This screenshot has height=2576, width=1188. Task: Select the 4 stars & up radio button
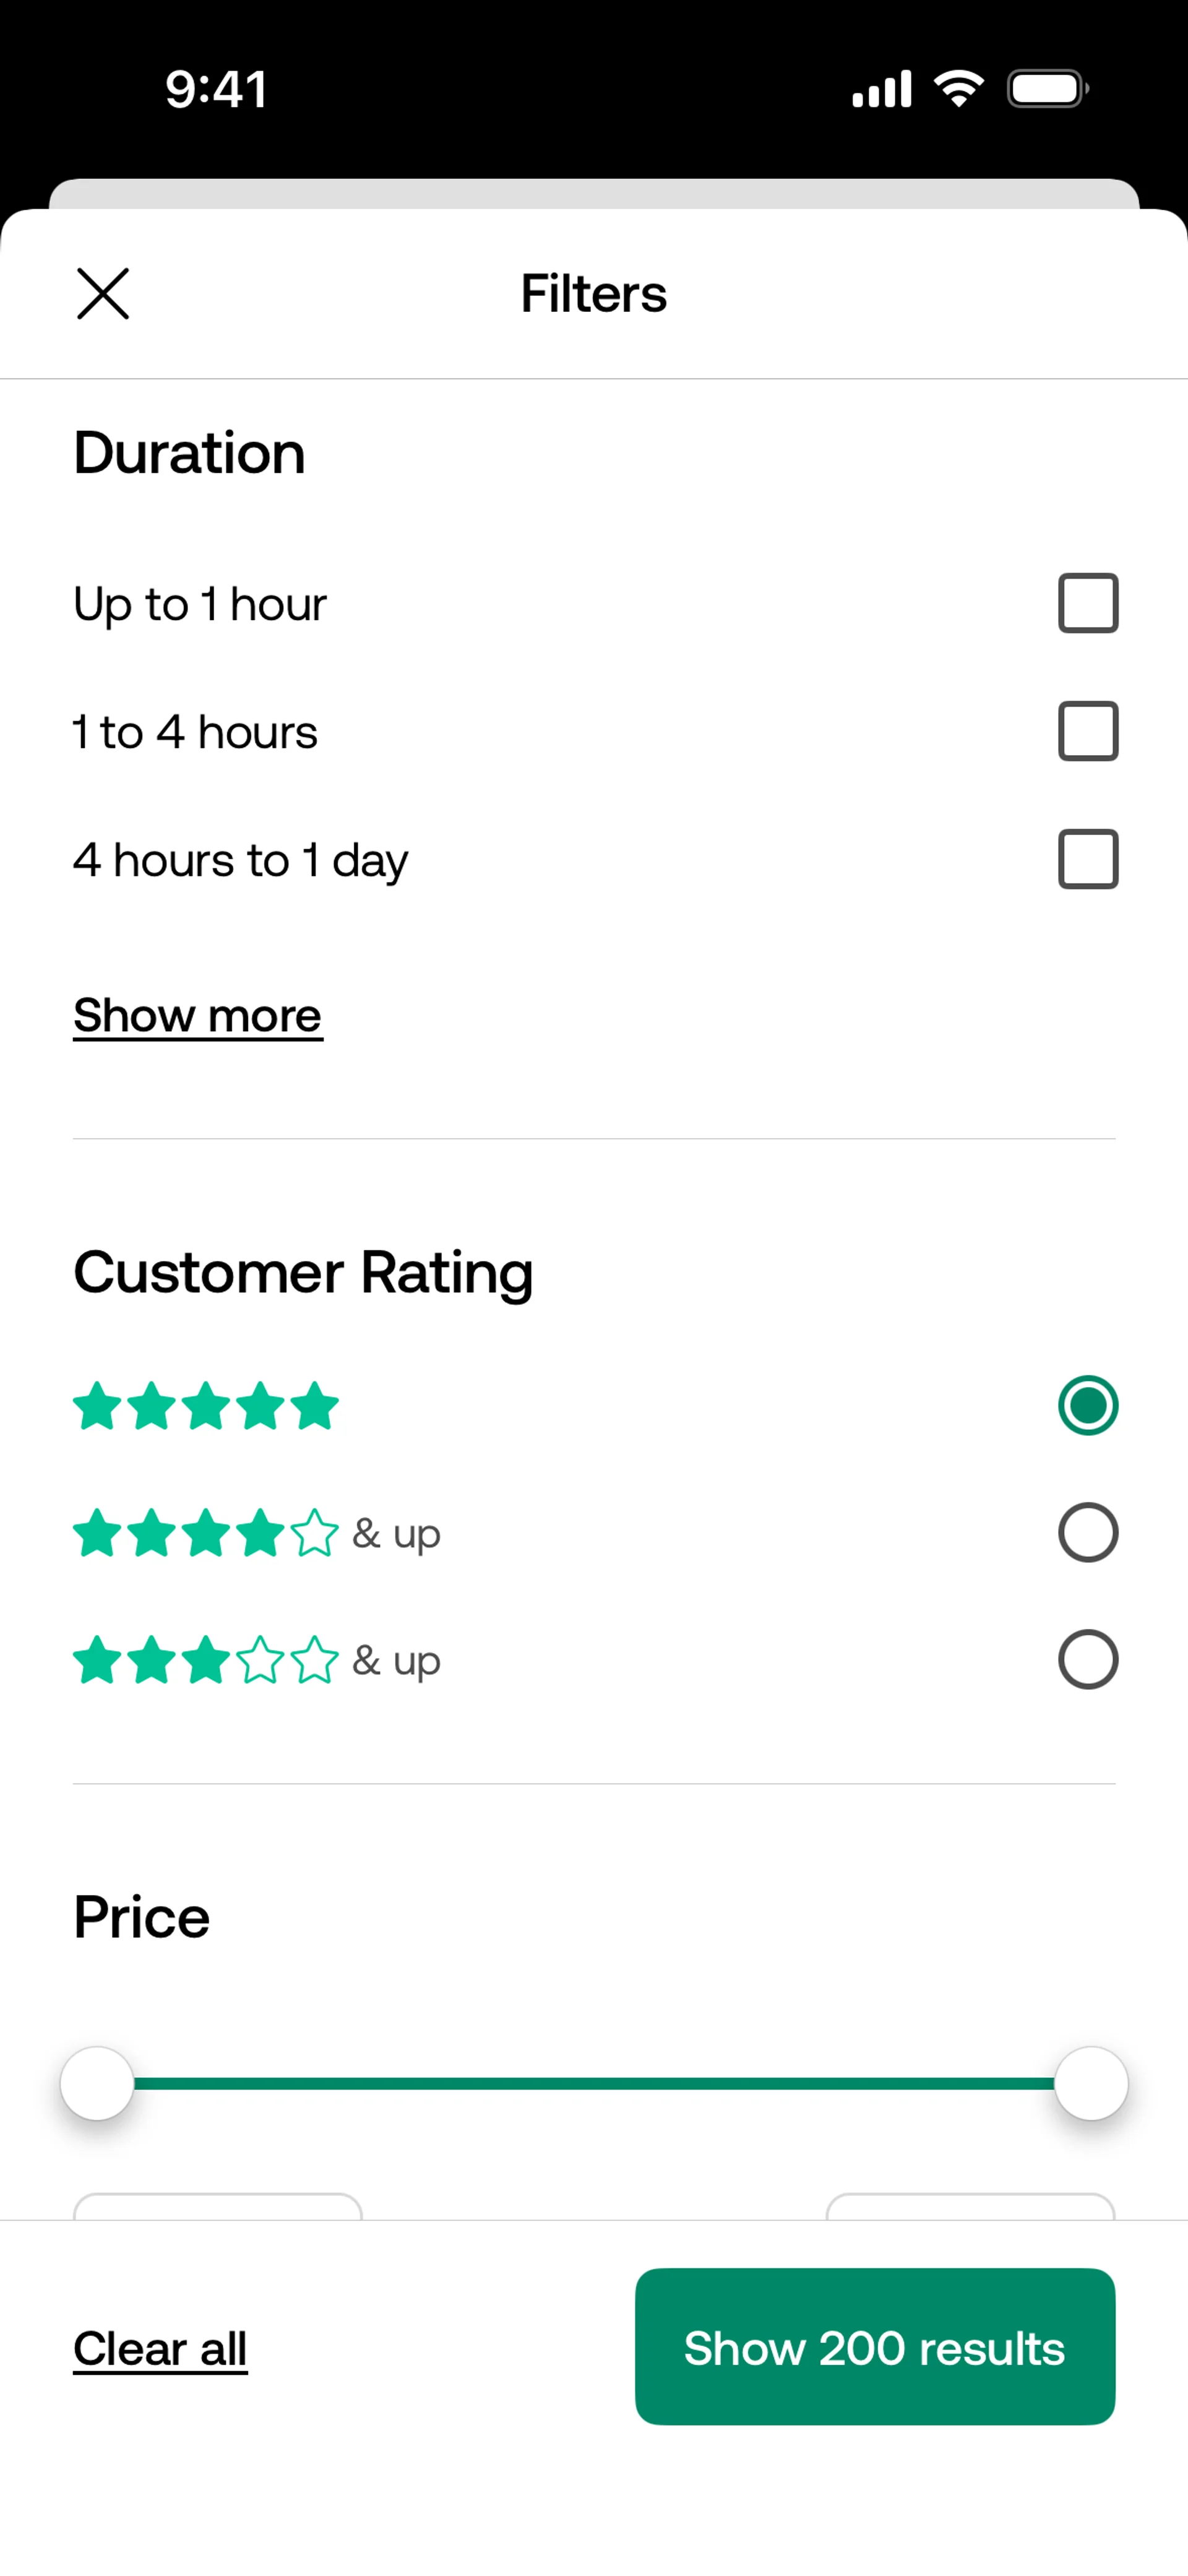1088,1532
